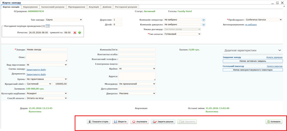Focus the Контактна особа field
Image resolution: width=287 pixels, height=131 pixels.
pyautogui.click(x=137, y=54)
